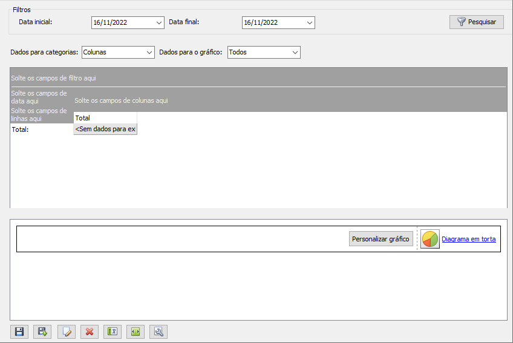513x343 pixels.
Task: Click the '<Sem dados para ex' cell
Action: click(105, 129)
